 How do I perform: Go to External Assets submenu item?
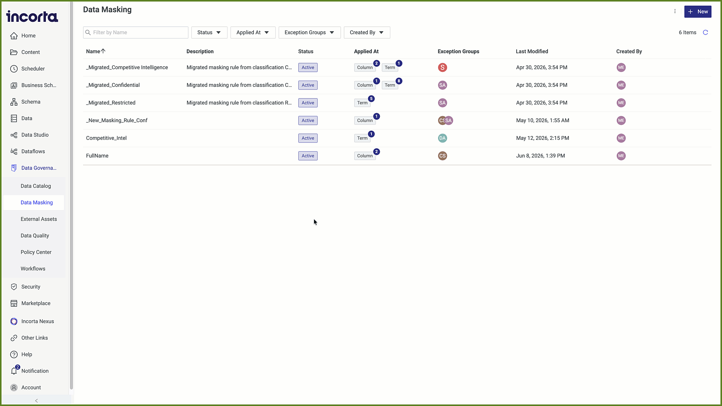click(x=39, y=219)
